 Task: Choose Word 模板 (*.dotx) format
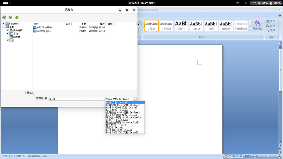[125, 110]
